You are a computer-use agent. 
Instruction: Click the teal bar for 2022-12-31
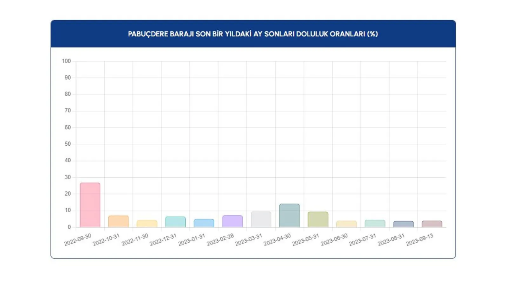tap(175, 222)
